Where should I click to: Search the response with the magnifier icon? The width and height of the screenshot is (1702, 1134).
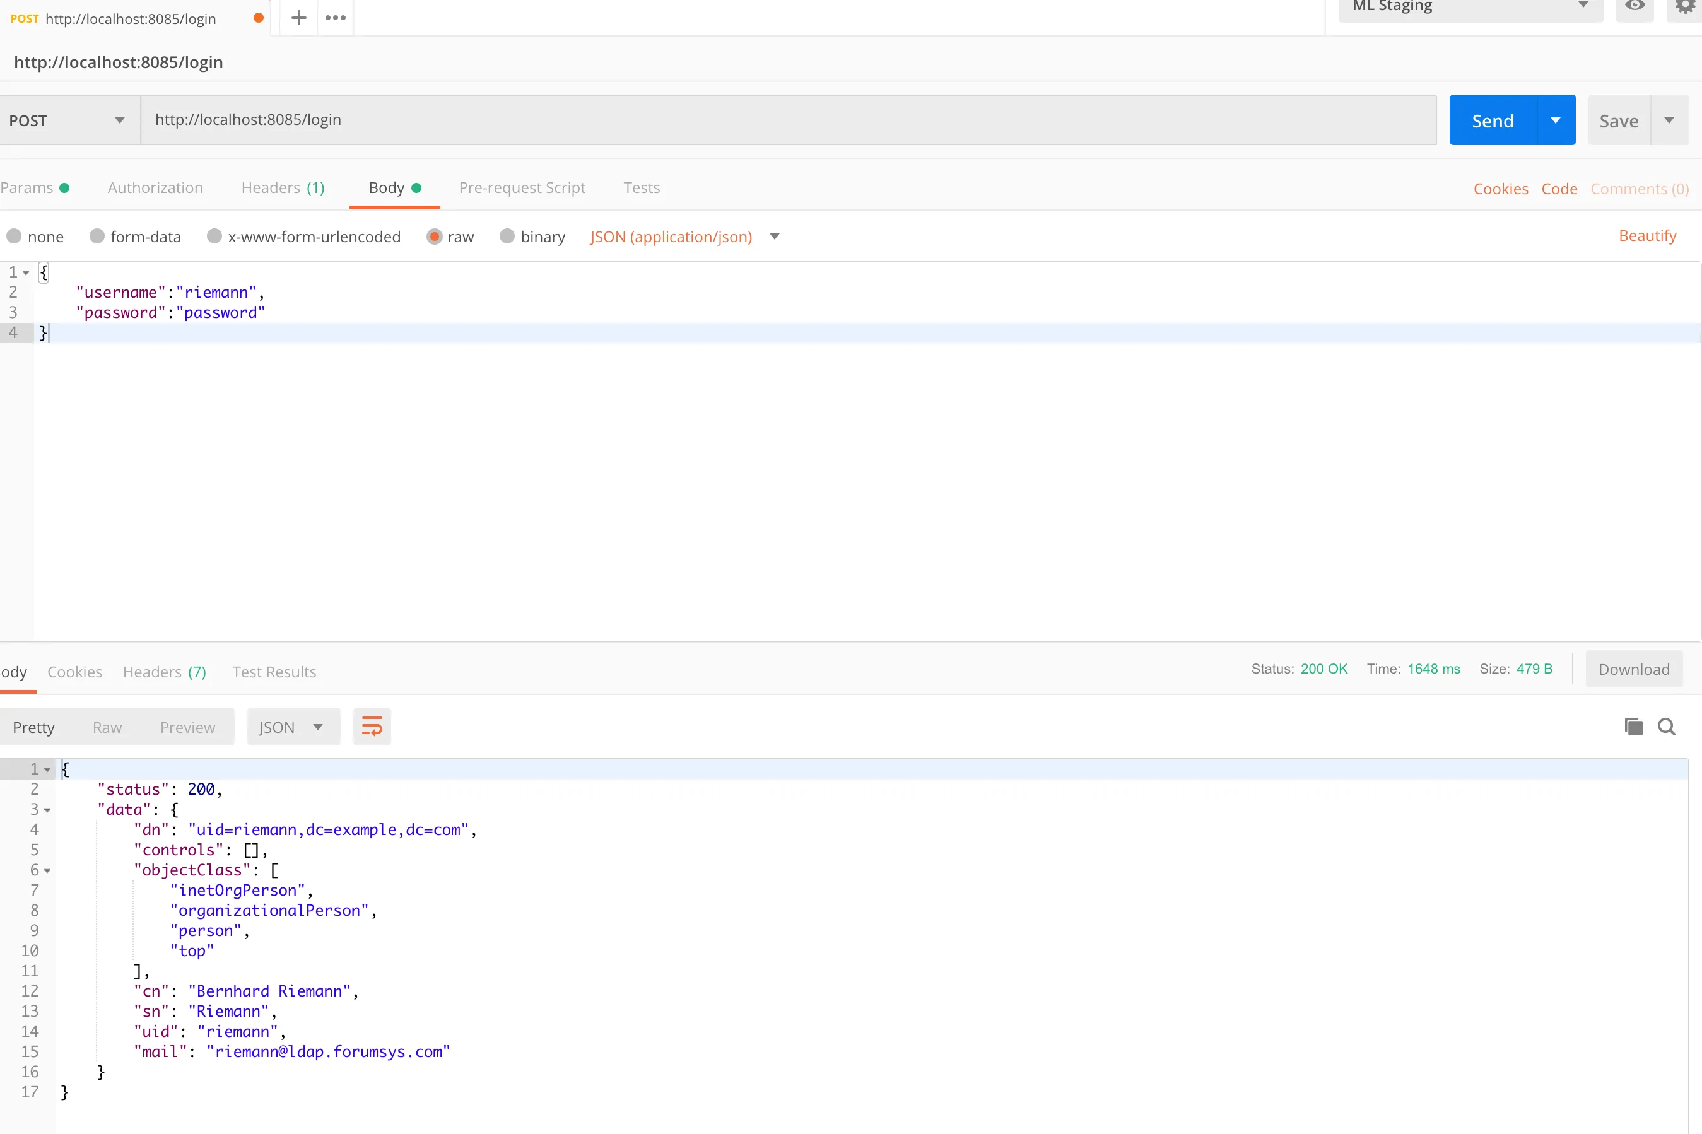[x=1667, y=726]
